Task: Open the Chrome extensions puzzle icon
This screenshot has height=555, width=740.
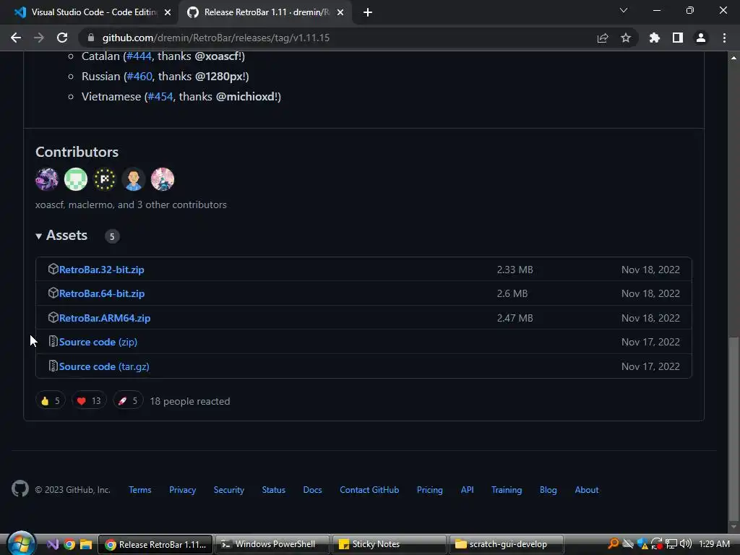Action: [x=655, y=38]
